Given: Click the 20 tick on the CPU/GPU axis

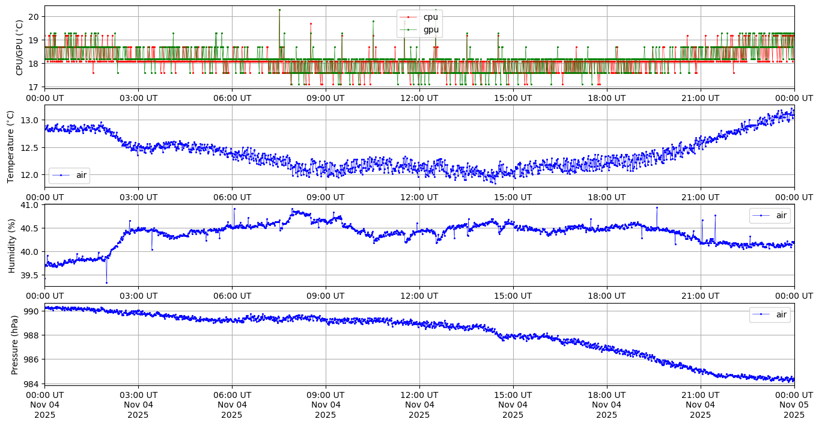Looking at the screenshot, I should [34, 17].
